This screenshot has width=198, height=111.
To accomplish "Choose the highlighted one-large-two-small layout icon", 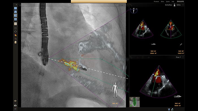I will tap(16, 15).
